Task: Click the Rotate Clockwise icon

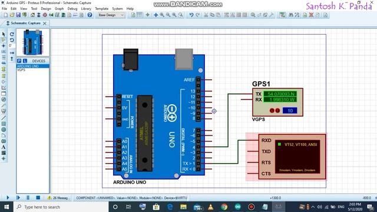Action: pos(12,34)
